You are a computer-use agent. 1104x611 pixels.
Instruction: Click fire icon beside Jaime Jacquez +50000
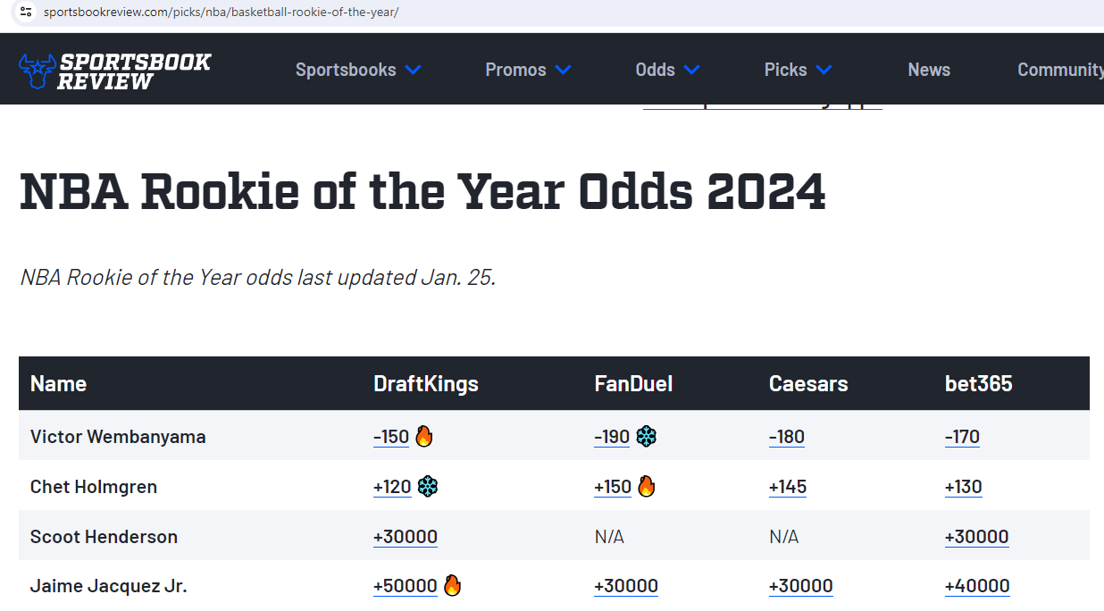[x=452, y=586]
